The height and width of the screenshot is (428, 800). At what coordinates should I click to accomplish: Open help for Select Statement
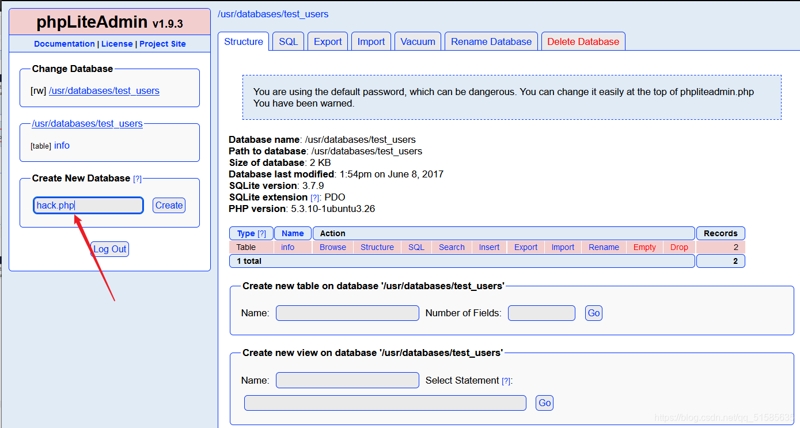tap(506, 381)
